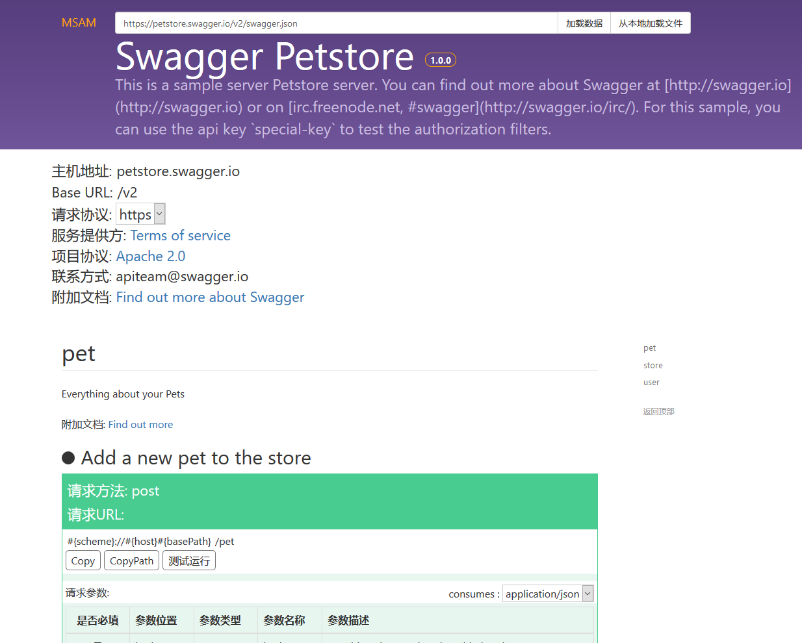Click the pet section heading
This screenshot has width=802, height=643.
[x=79, y=353]
